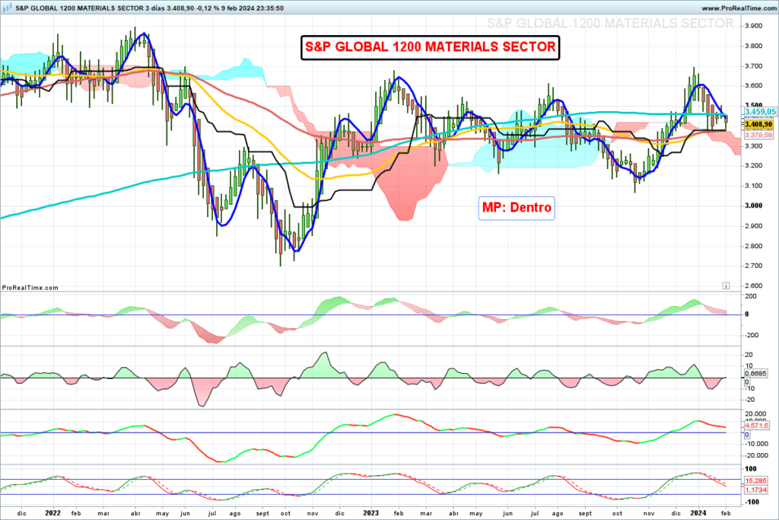The image size is (779, 520).
Task: Click the bold 3.000 price axis label
Action: (754, 206)
